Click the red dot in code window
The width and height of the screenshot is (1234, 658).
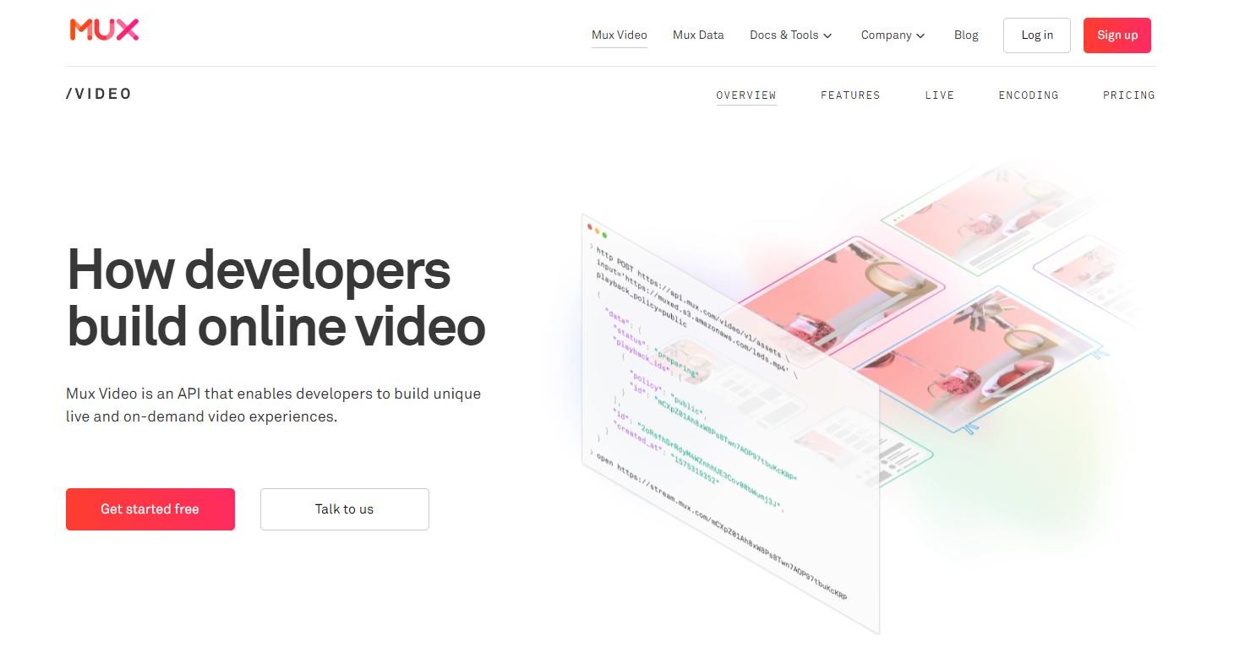590,226
